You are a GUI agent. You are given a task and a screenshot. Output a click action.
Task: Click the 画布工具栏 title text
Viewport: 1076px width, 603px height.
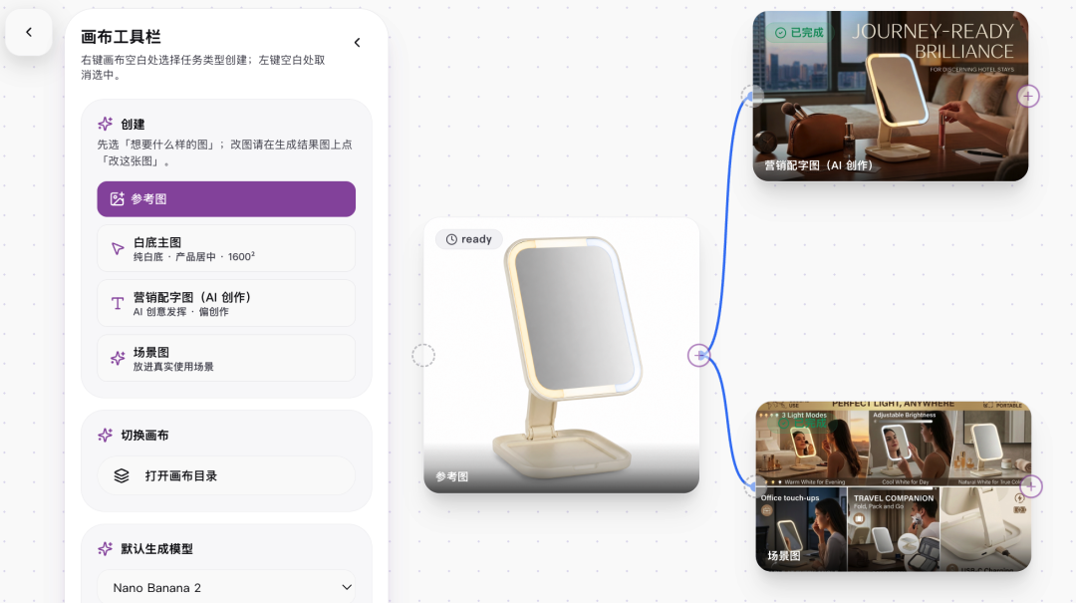point(121,37)
